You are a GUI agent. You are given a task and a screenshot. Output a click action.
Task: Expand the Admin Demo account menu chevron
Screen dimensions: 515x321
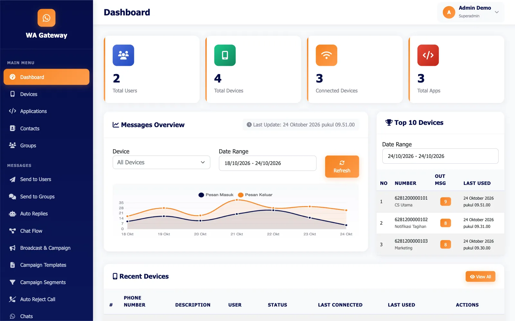tap(497, 12)
